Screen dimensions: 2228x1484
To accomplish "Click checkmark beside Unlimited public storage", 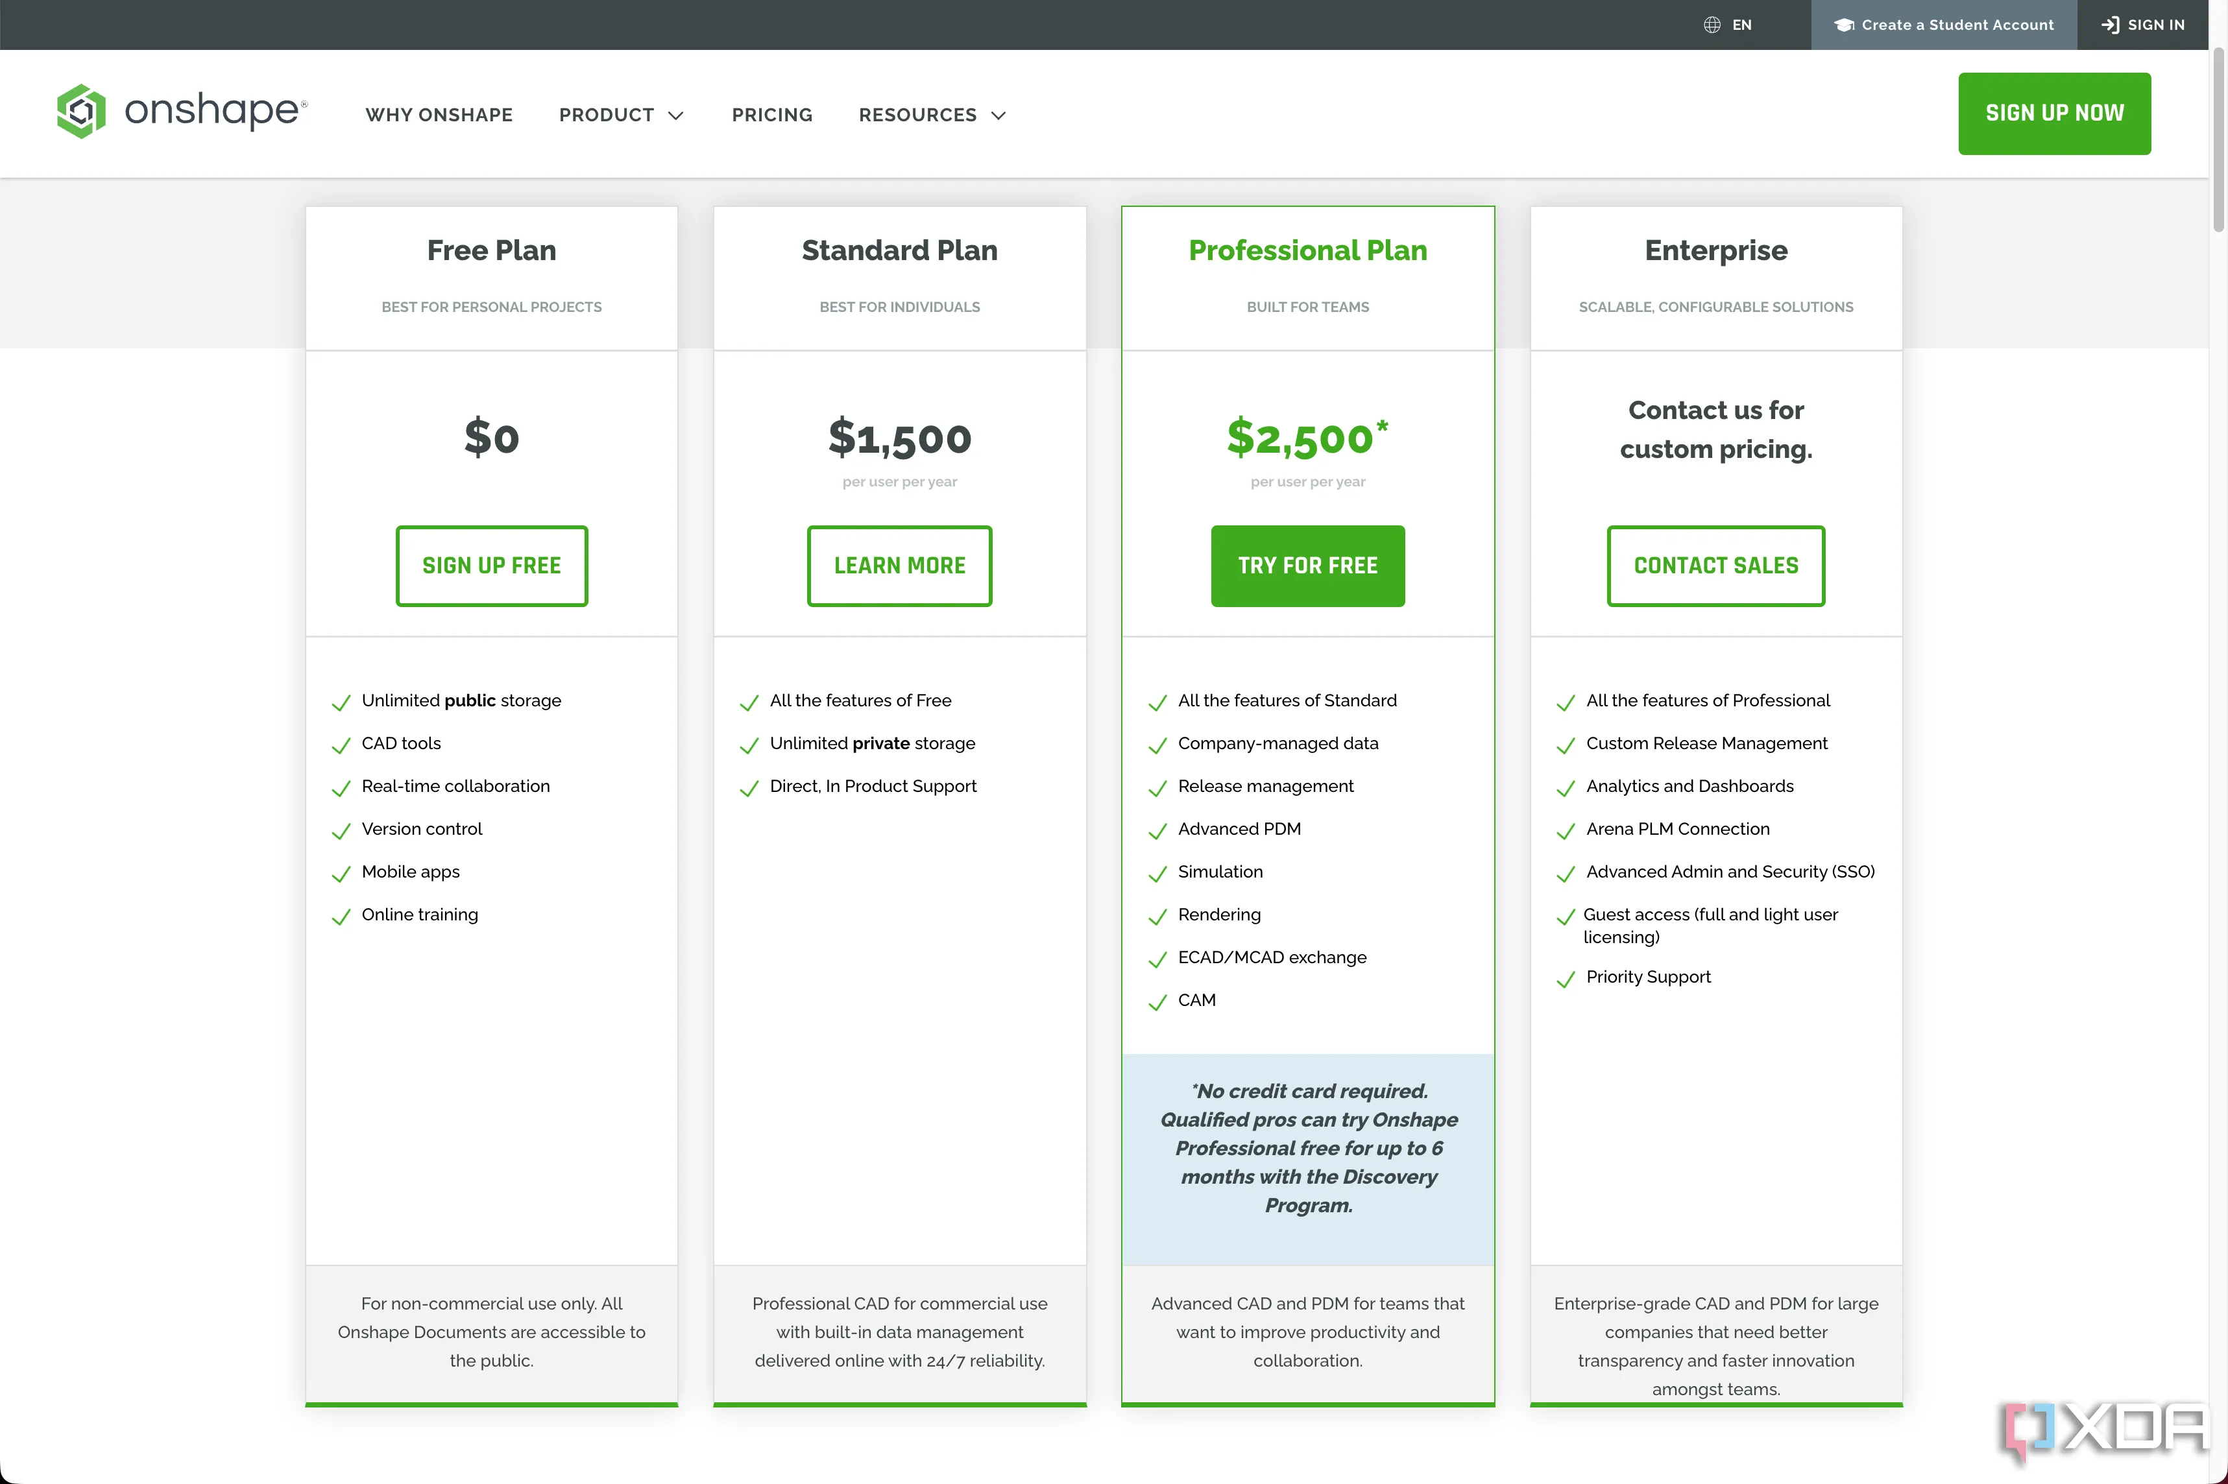I will (341, 702).
